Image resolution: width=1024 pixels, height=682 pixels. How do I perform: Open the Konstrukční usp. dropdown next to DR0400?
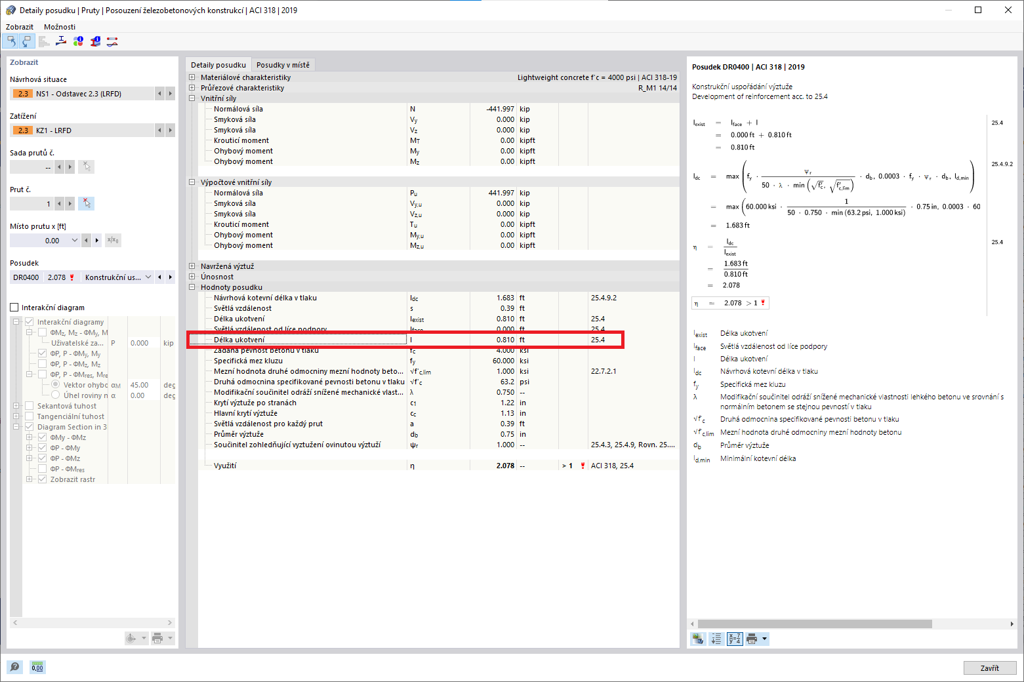click(148, 277)
